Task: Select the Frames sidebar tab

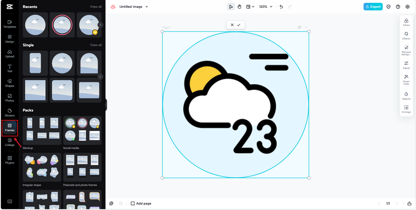Action: (x=10, y=127)
